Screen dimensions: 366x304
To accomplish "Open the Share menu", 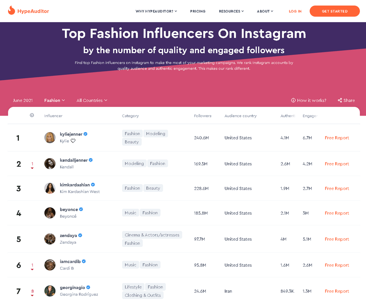I will (x=346, y=100).
